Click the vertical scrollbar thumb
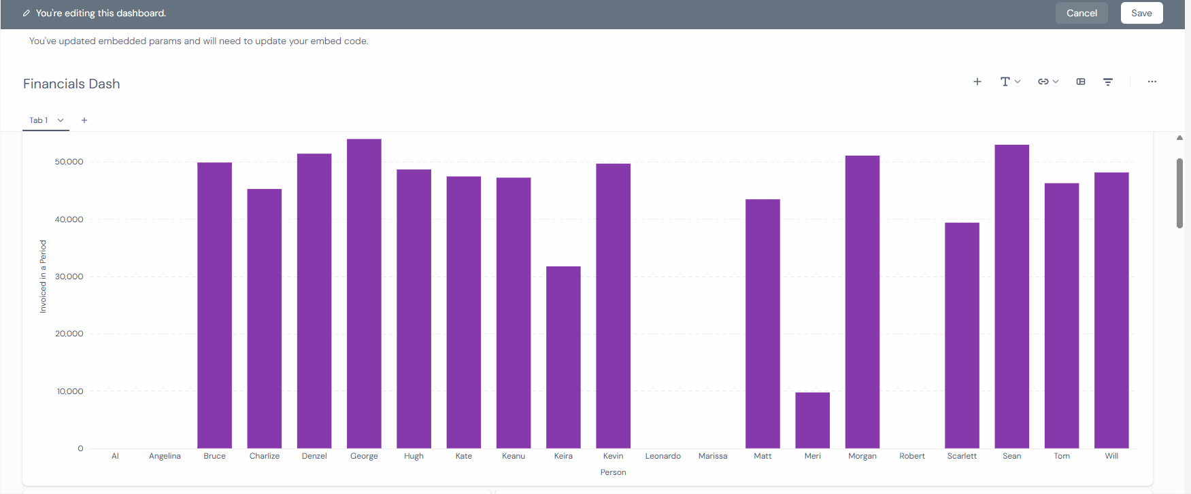Viewport: 1191px width, 494px height. 1179,193
